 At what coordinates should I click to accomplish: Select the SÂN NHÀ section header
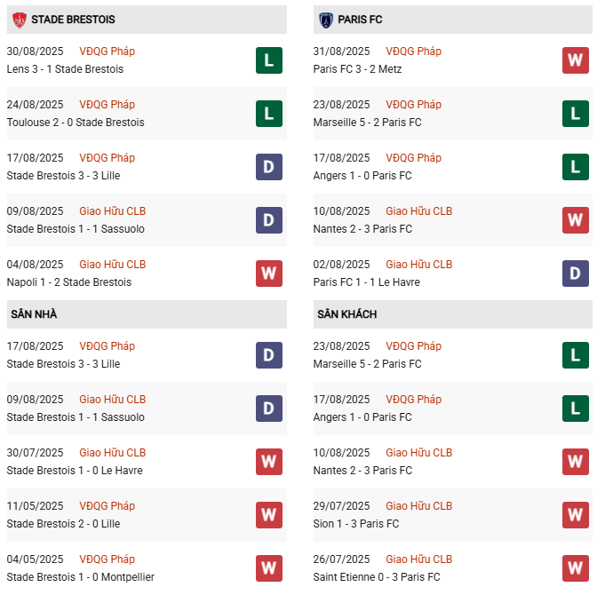34,314
